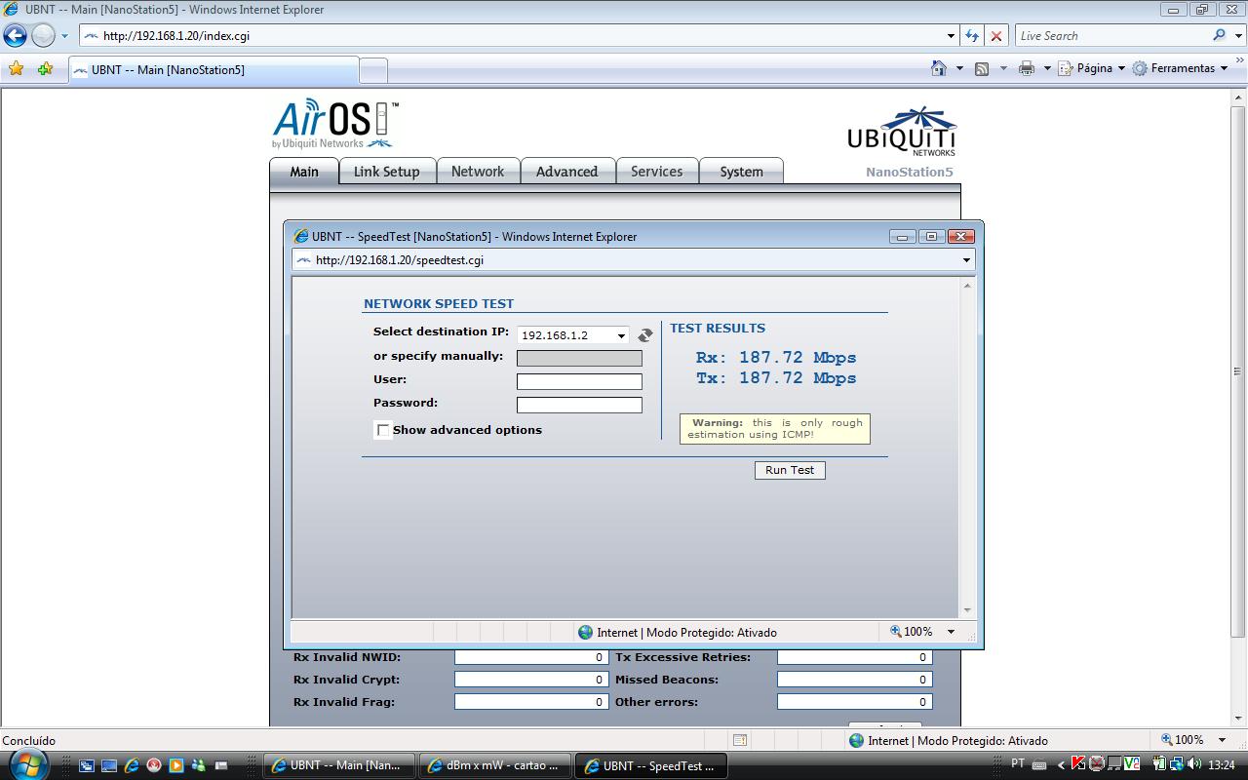Viewport: 1248px width, 780px height.
Task: Click the Ubiquiti Networks logo
Action: pyautogui.click(x=901, y=131)
